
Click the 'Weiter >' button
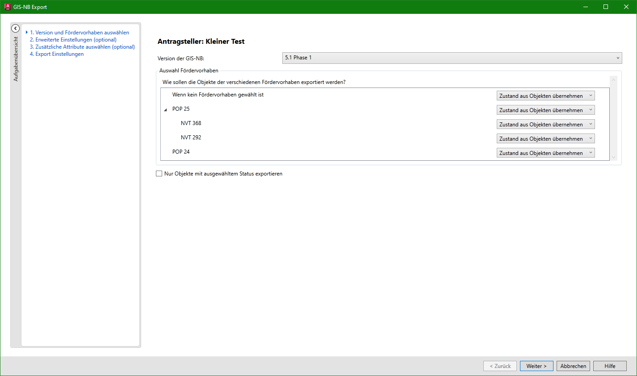pos(536,366)
